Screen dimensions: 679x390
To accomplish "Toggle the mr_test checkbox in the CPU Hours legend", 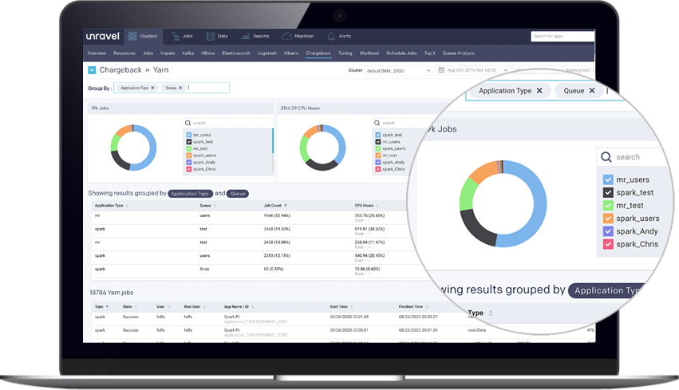I will [x=378, y=156].
